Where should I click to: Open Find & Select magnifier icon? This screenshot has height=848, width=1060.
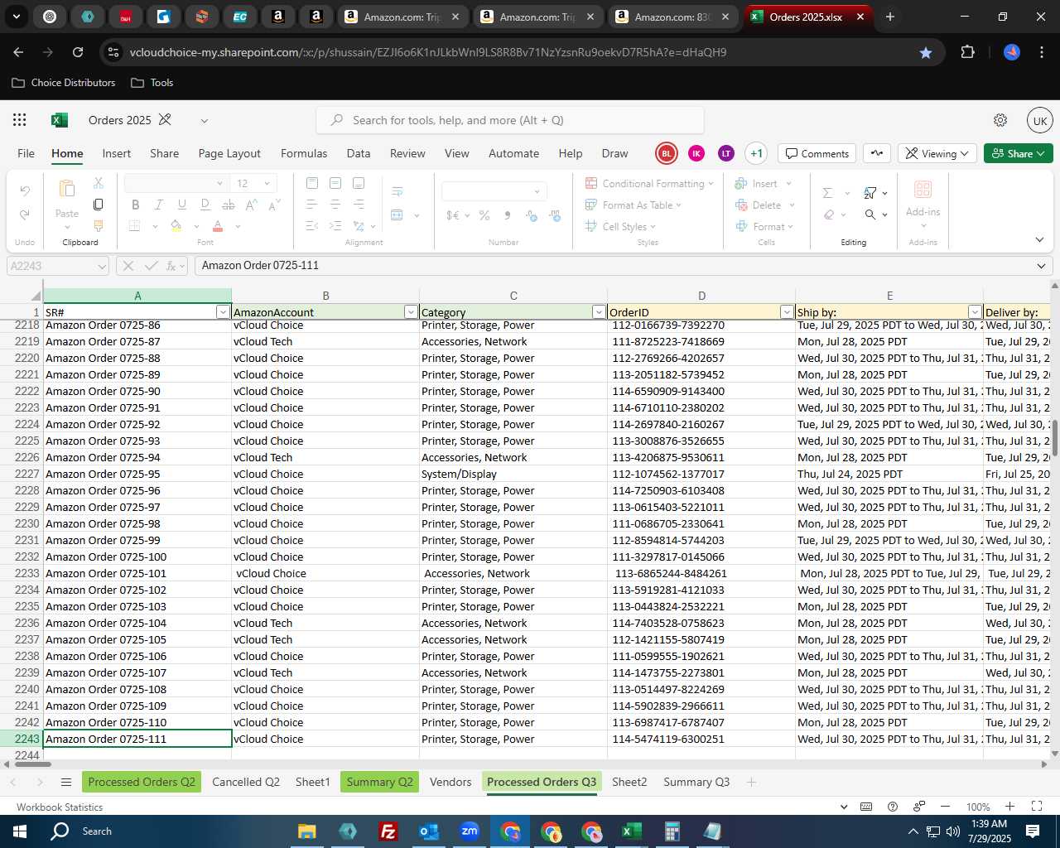870,214
